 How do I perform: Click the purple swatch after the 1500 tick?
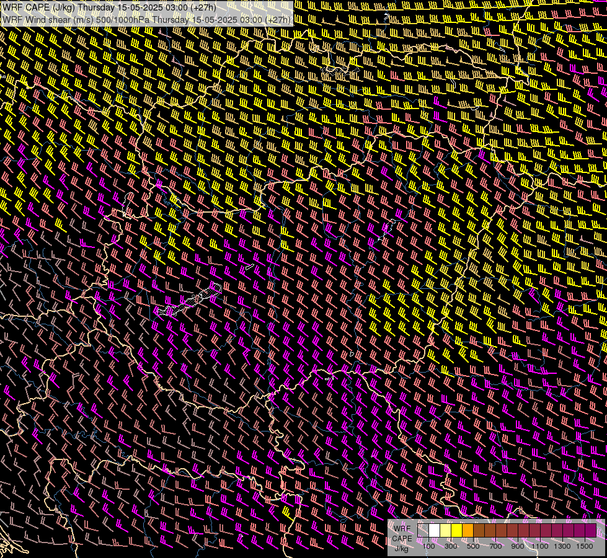pyautogui.click(x=590, y=530)
